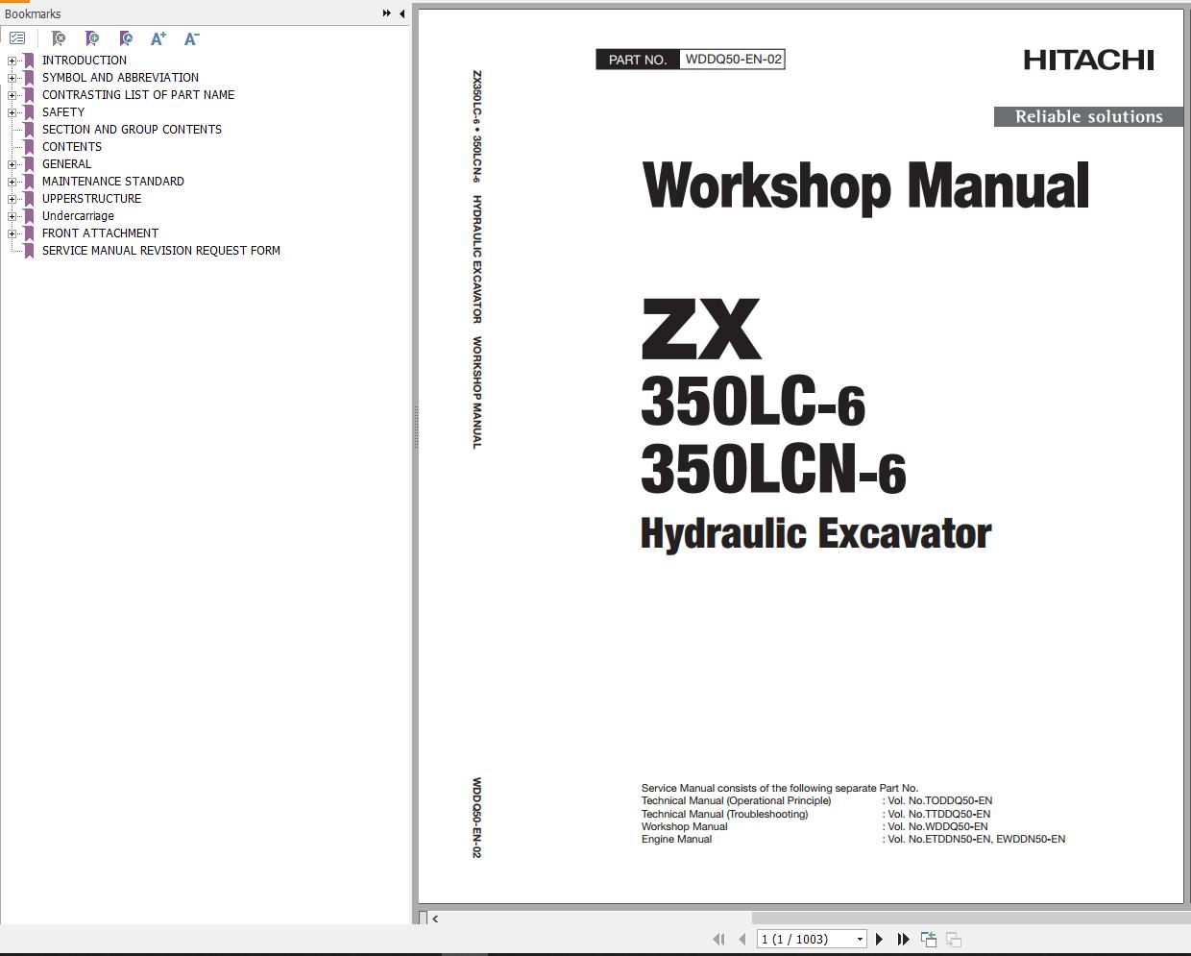Expand the MAINTENANCE STANDARD bookmark node

pos(12,182)
